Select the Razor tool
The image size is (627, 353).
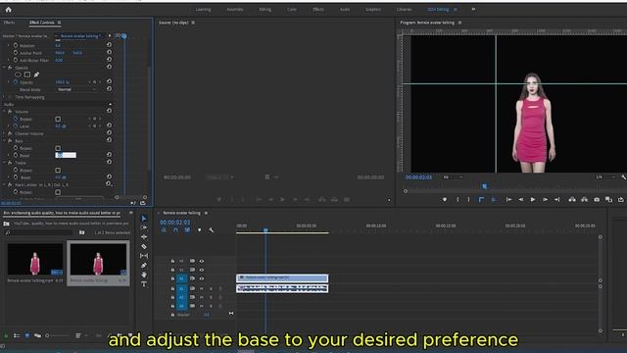point(144,246)
